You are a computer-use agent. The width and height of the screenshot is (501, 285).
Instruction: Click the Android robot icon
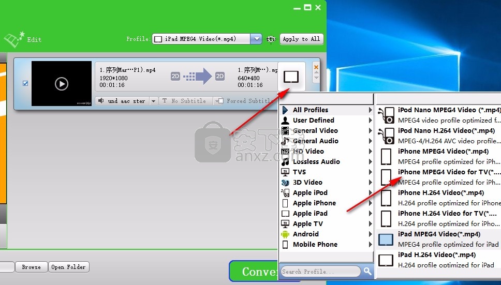click(285, 234)
